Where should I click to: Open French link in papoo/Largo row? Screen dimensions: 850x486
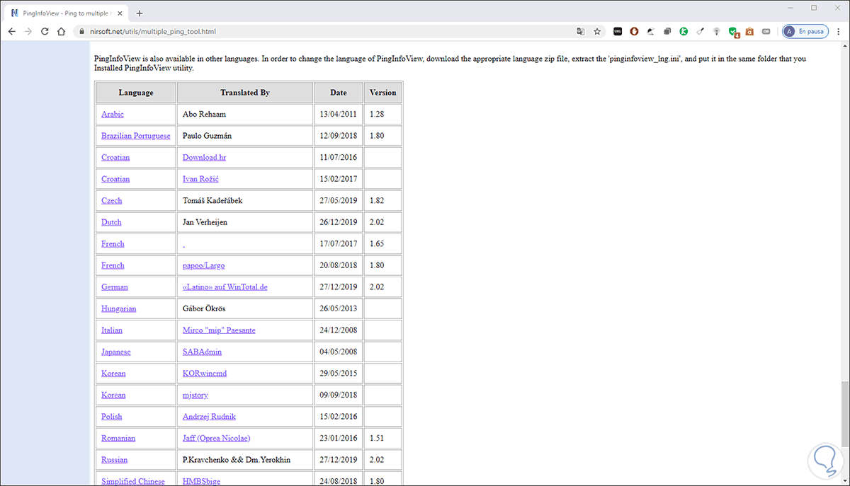click(x=113, y=265)
